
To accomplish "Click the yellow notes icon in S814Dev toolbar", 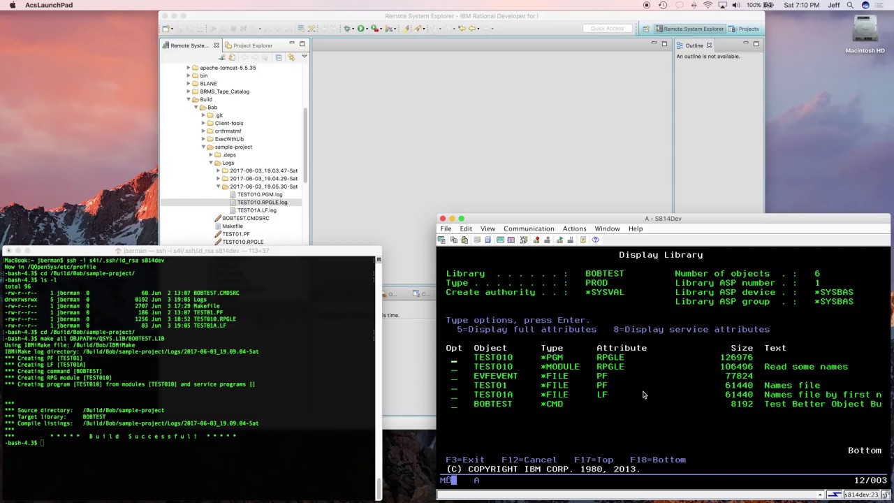I will click(x=583, y=240).
